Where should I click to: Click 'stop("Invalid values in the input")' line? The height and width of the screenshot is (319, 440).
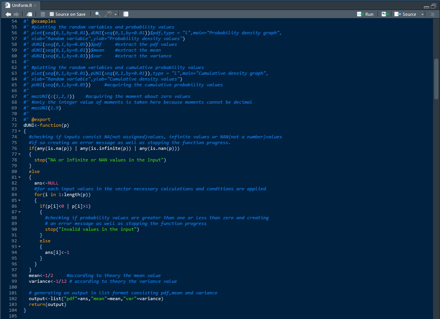(x=92, y=229)
